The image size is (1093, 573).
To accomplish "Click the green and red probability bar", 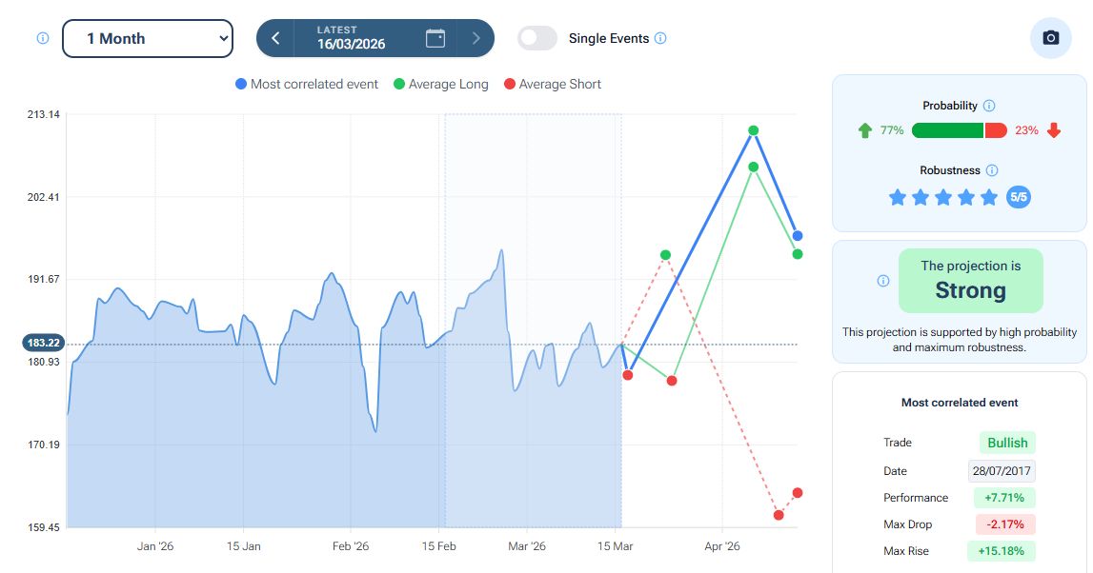I will (x=959, y=130).
